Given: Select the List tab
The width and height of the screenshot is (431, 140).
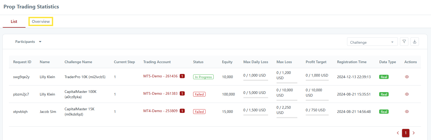Looking at the screenshot, I should [14, 22].
